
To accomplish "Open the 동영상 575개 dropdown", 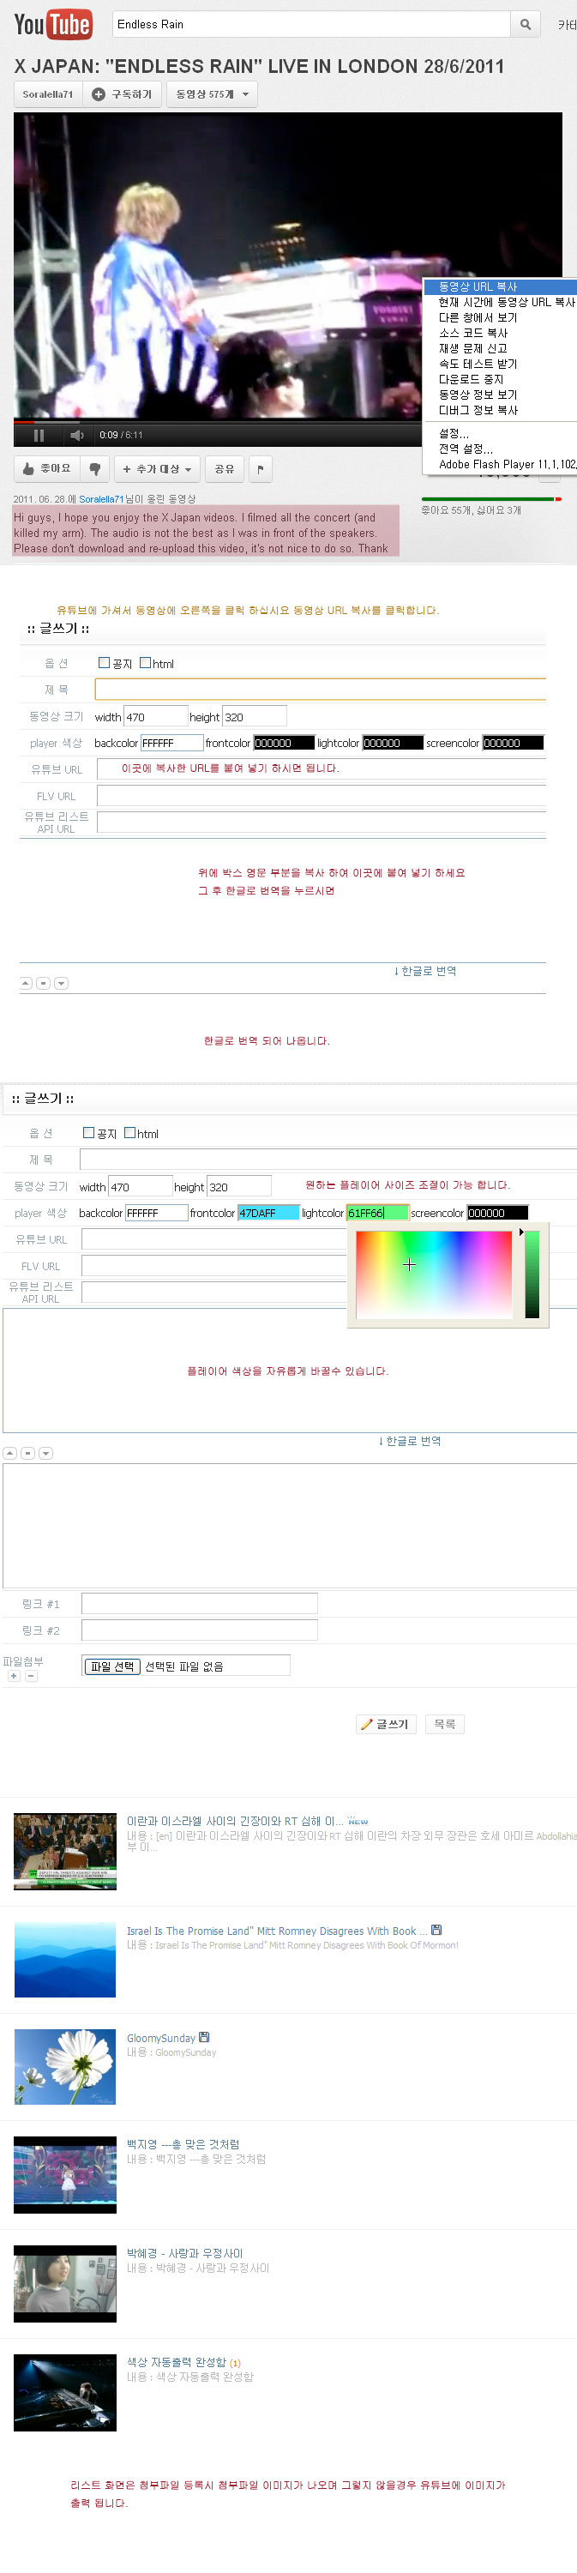I will tap(212, 93).
